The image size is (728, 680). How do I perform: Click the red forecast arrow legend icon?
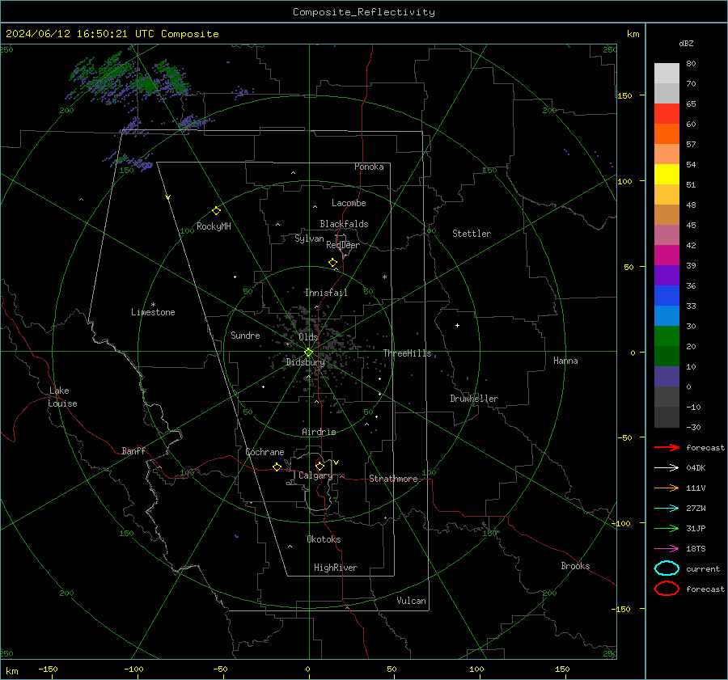(x=667, y=447)
